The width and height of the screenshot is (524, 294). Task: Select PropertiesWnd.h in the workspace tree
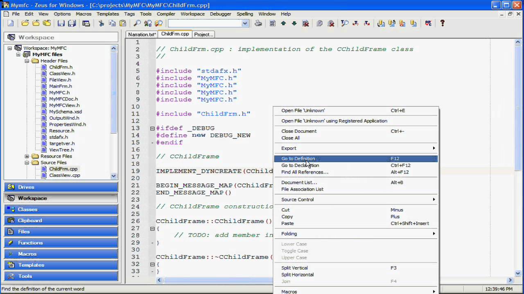pyautogui.click(x=68, y=125)
